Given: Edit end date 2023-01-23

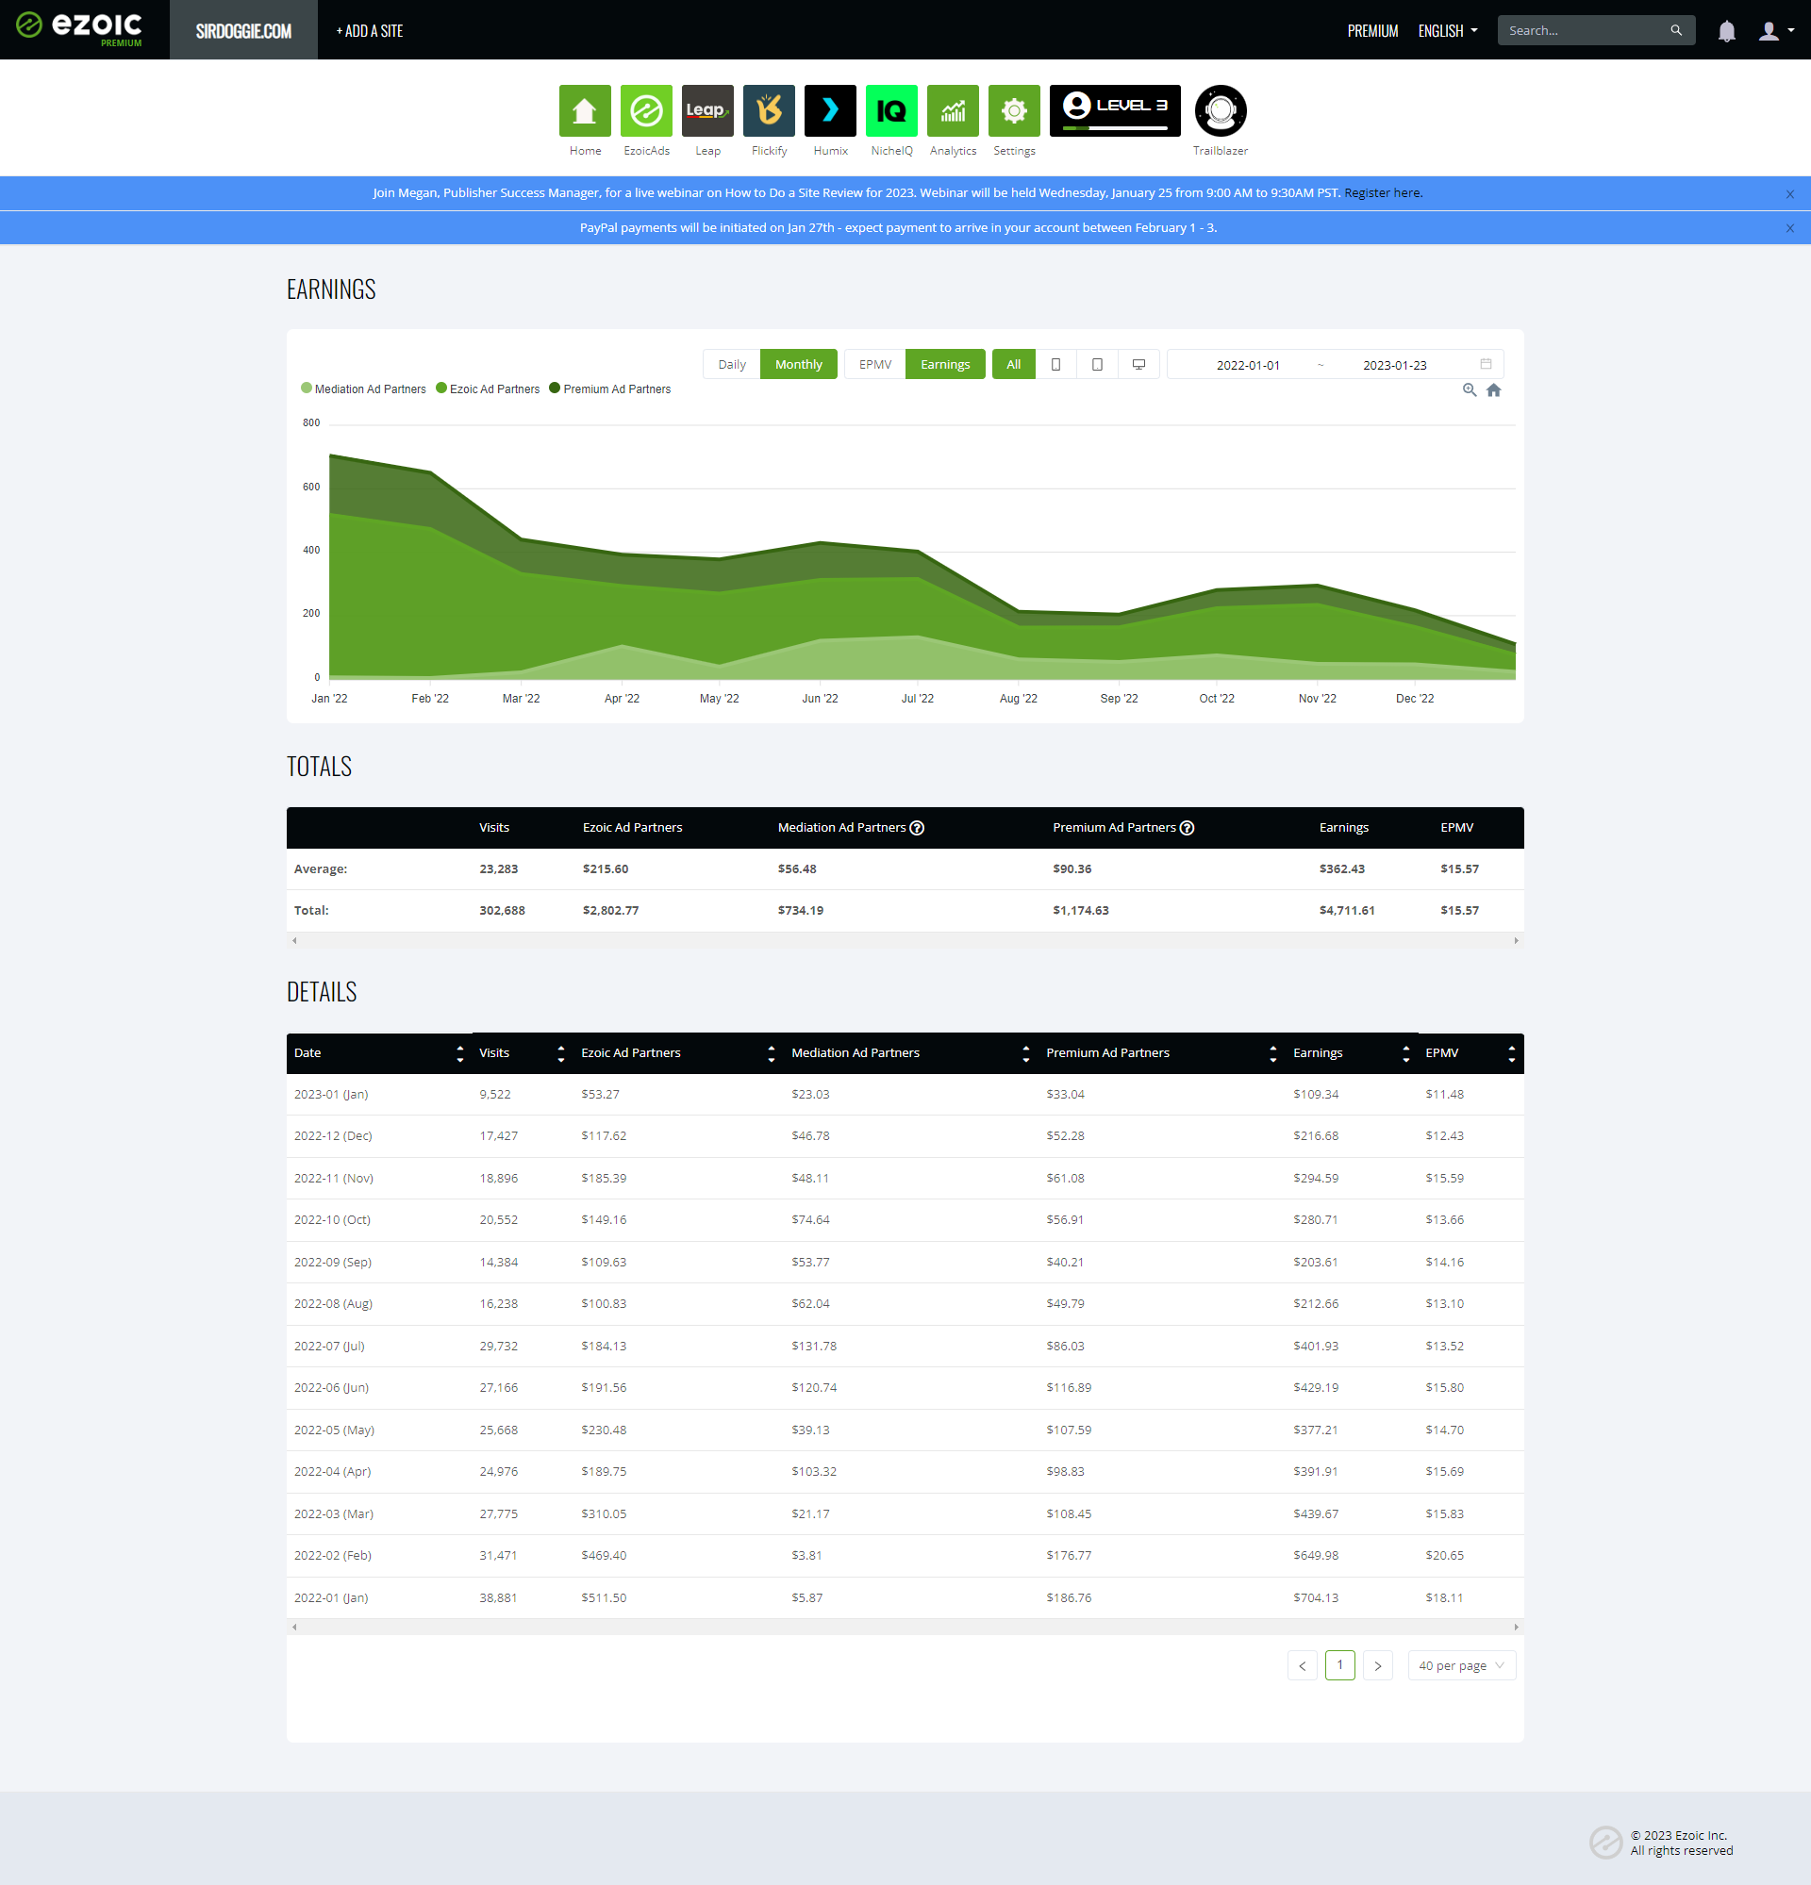Looking at the screenshot, I should (x=1394, y=366).
